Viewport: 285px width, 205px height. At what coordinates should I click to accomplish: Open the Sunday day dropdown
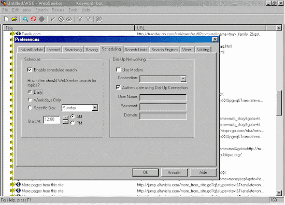point(95,108)
